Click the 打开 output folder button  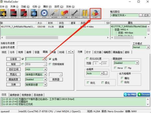[146, 15]
